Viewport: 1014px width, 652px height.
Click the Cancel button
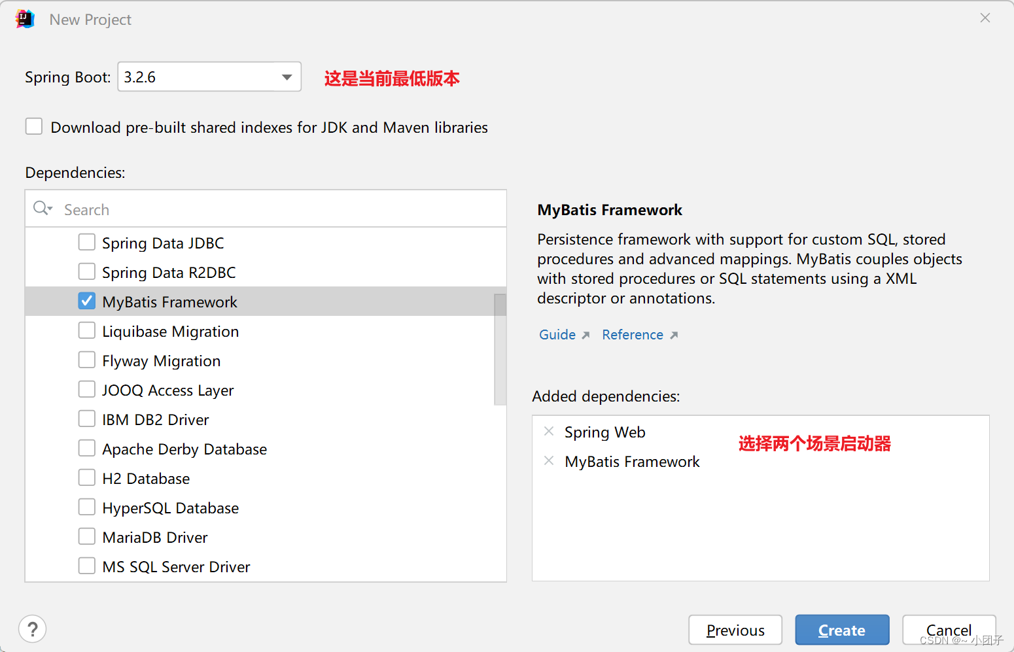[x=949, y=630]
